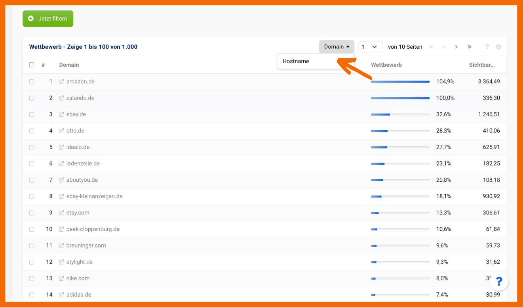Click the Jetzt filtern button
523x307 pixels.
(48, 19)
